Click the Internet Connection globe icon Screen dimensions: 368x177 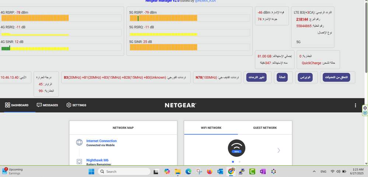click(x=79, y=142)
